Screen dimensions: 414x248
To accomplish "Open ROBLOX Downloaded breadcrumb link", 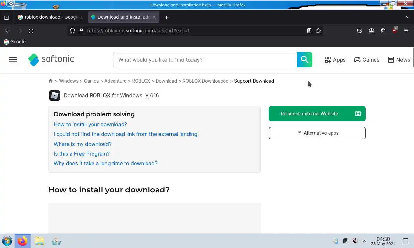I will point(205,81).
